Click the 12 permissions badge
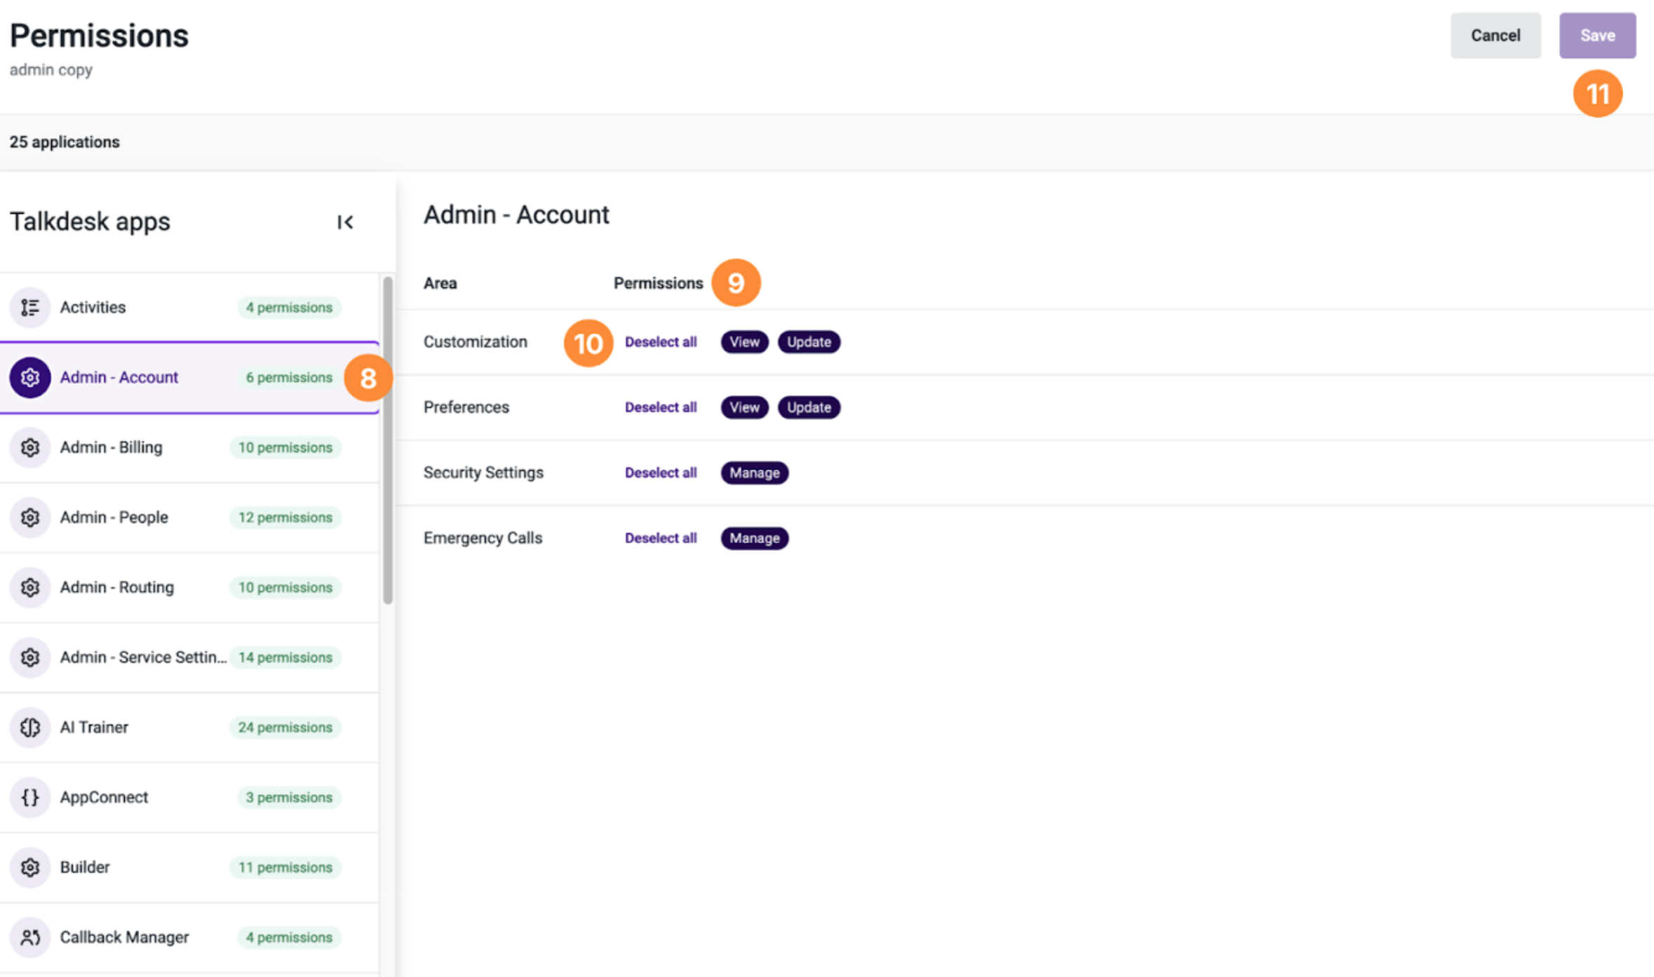 [x=285, y=517]
